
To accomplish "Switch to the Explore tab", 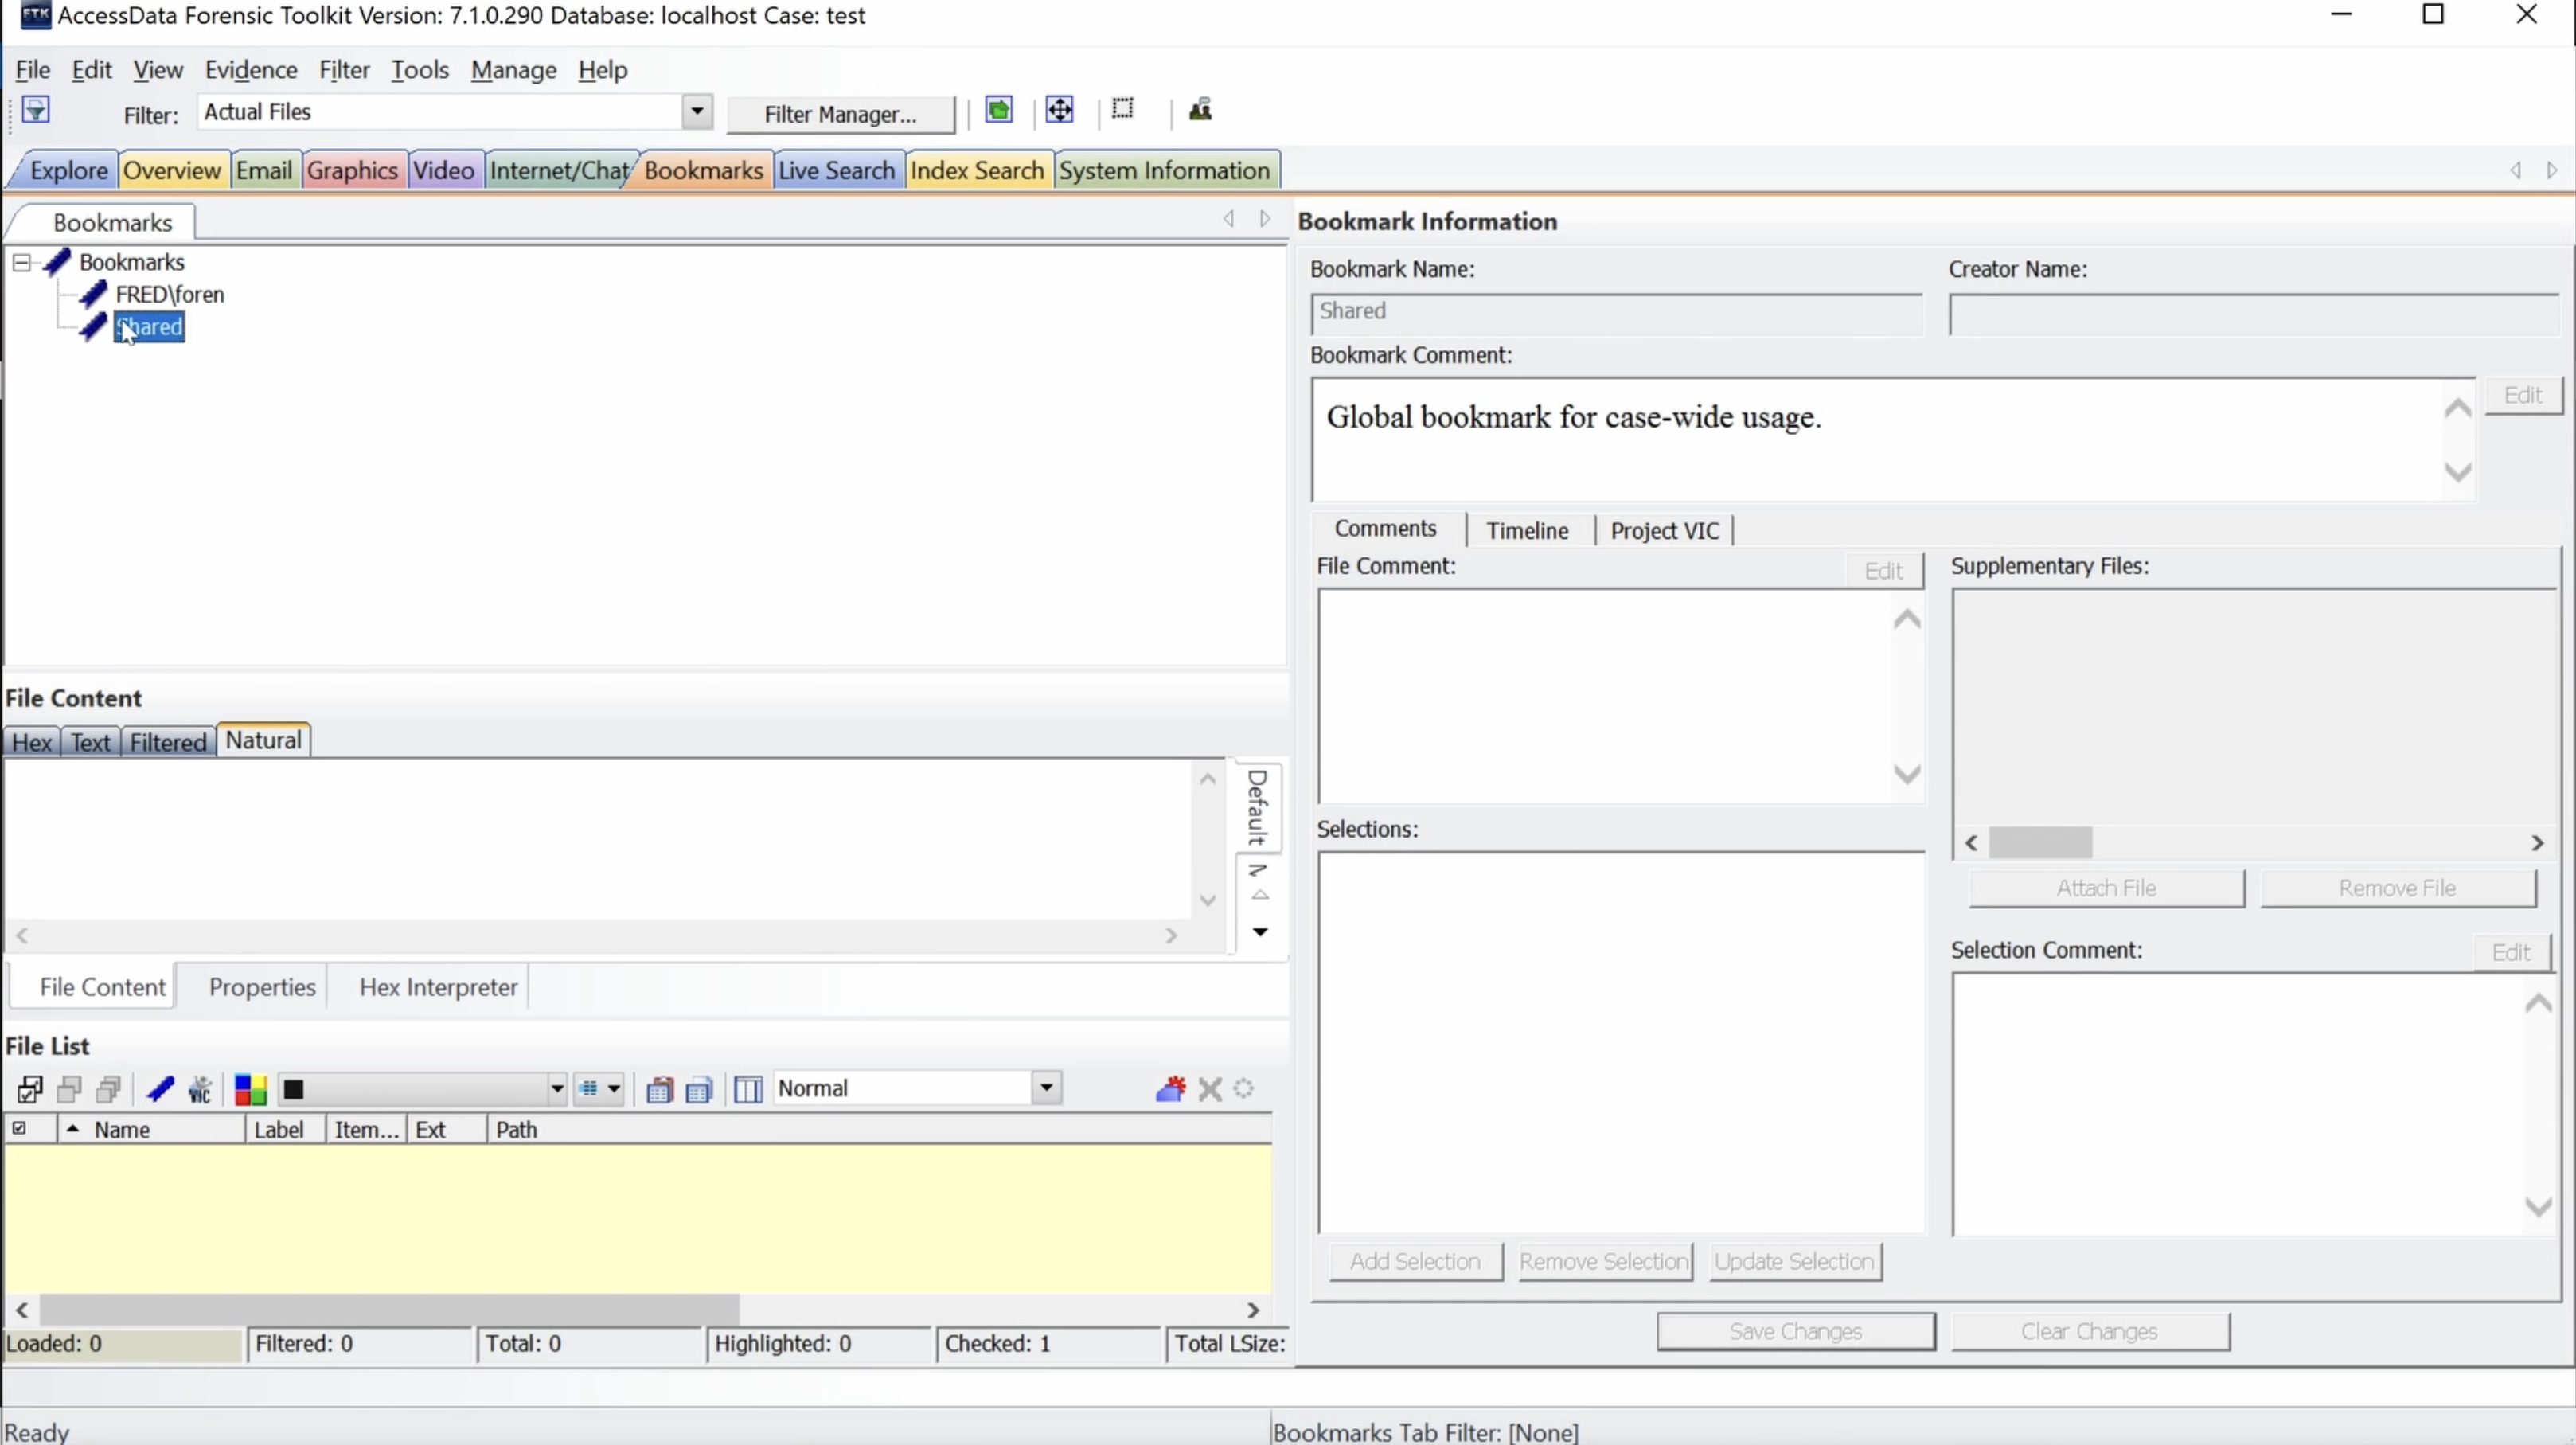I will 68,171.
